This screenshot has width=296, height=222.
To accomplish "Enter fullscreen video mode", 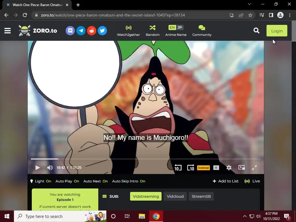I will pyautogui.click(x=254, y=167).
